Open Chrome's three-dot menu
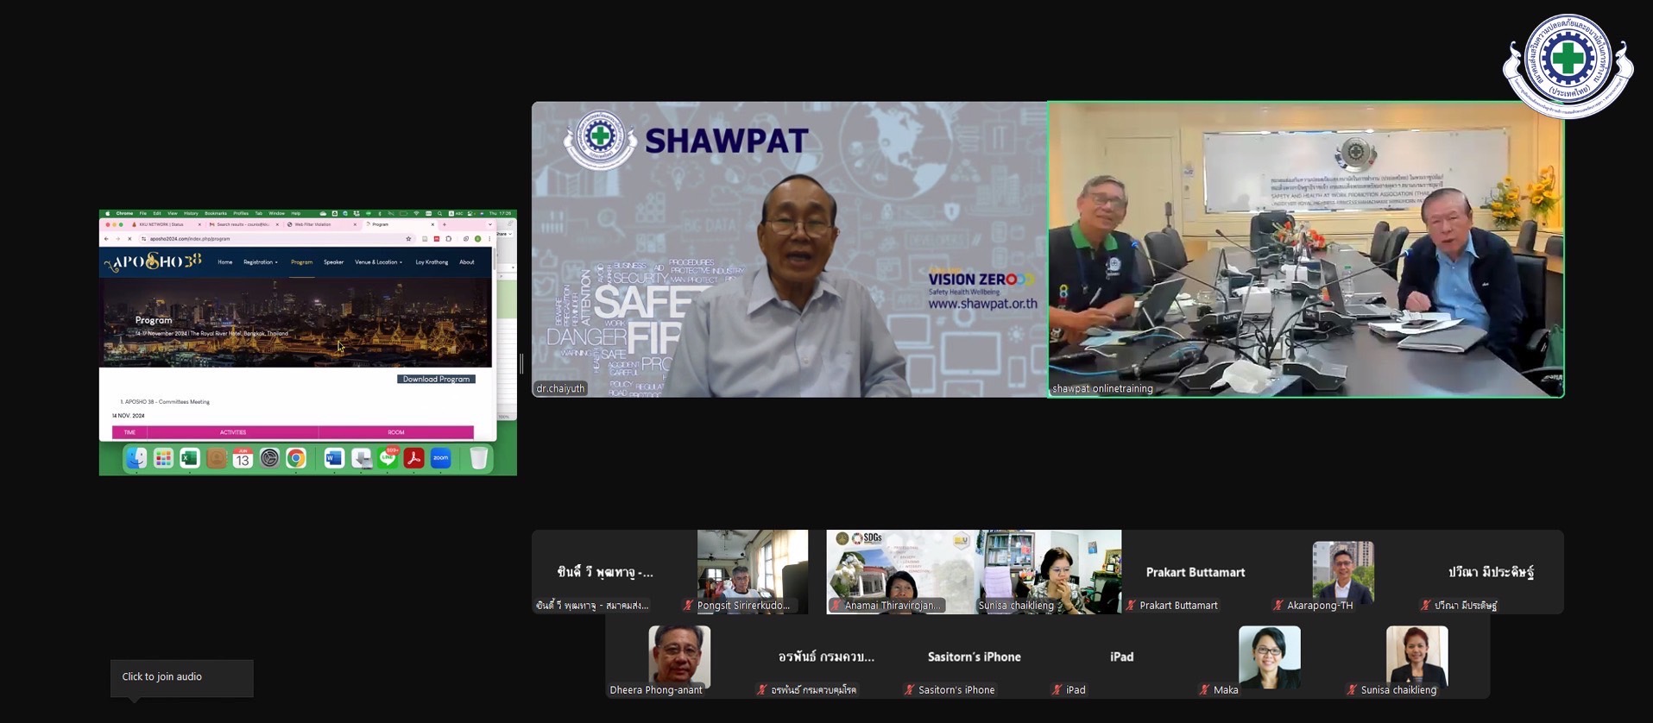 click(x=489, y=239)
